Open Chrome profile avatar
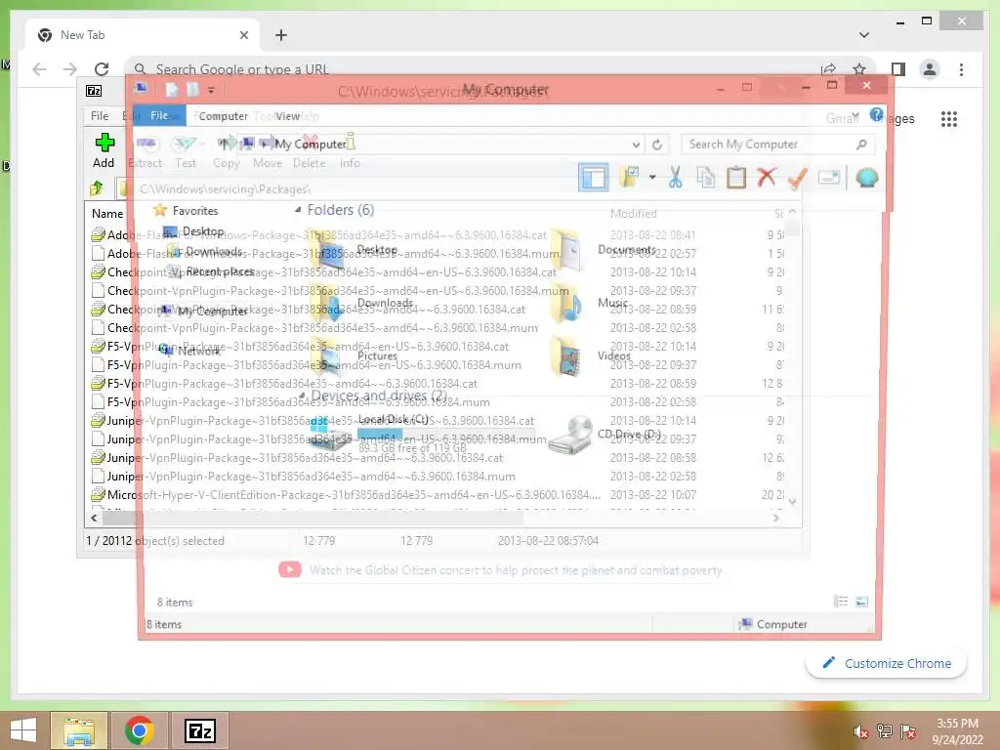Viewport: 1000px width, 750px height. point(930,69)
